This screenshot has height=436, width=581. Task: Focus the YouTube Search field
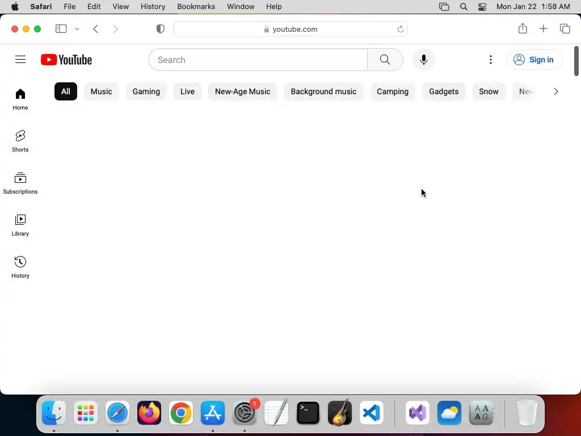click(258, 60)
